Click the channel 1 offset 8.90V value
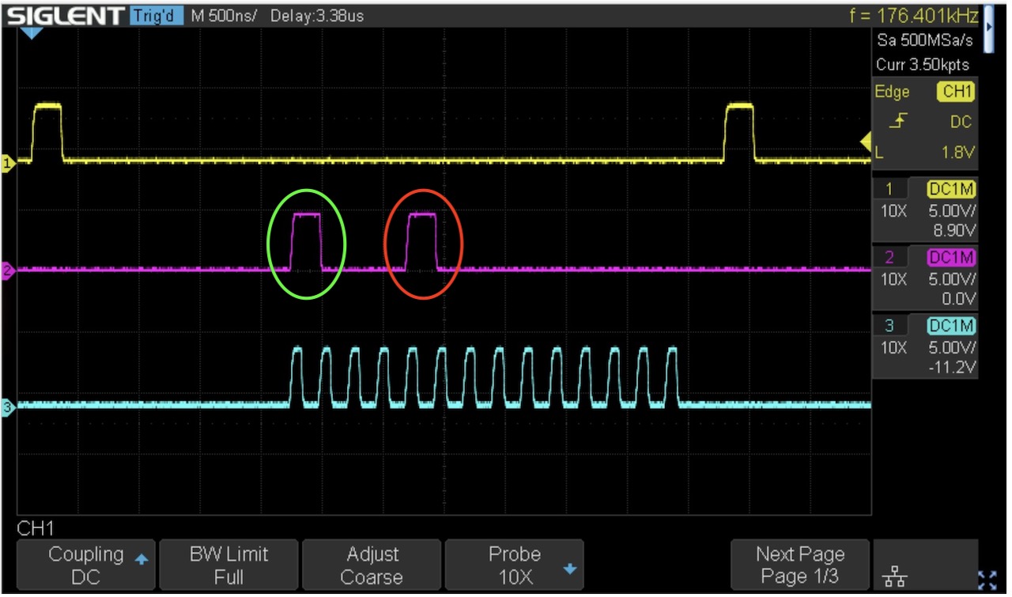Image resolution: width=1012 pixels, height=597 pixels. click(954, 232)
